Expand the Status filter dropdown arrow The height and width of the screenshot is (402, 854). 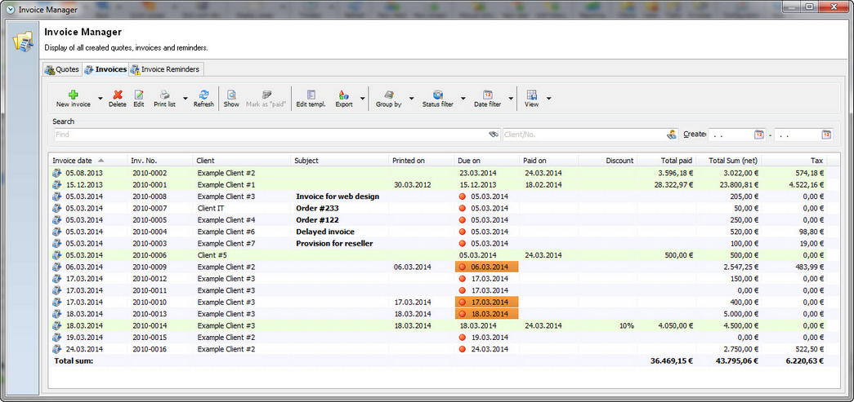point(463,99)
